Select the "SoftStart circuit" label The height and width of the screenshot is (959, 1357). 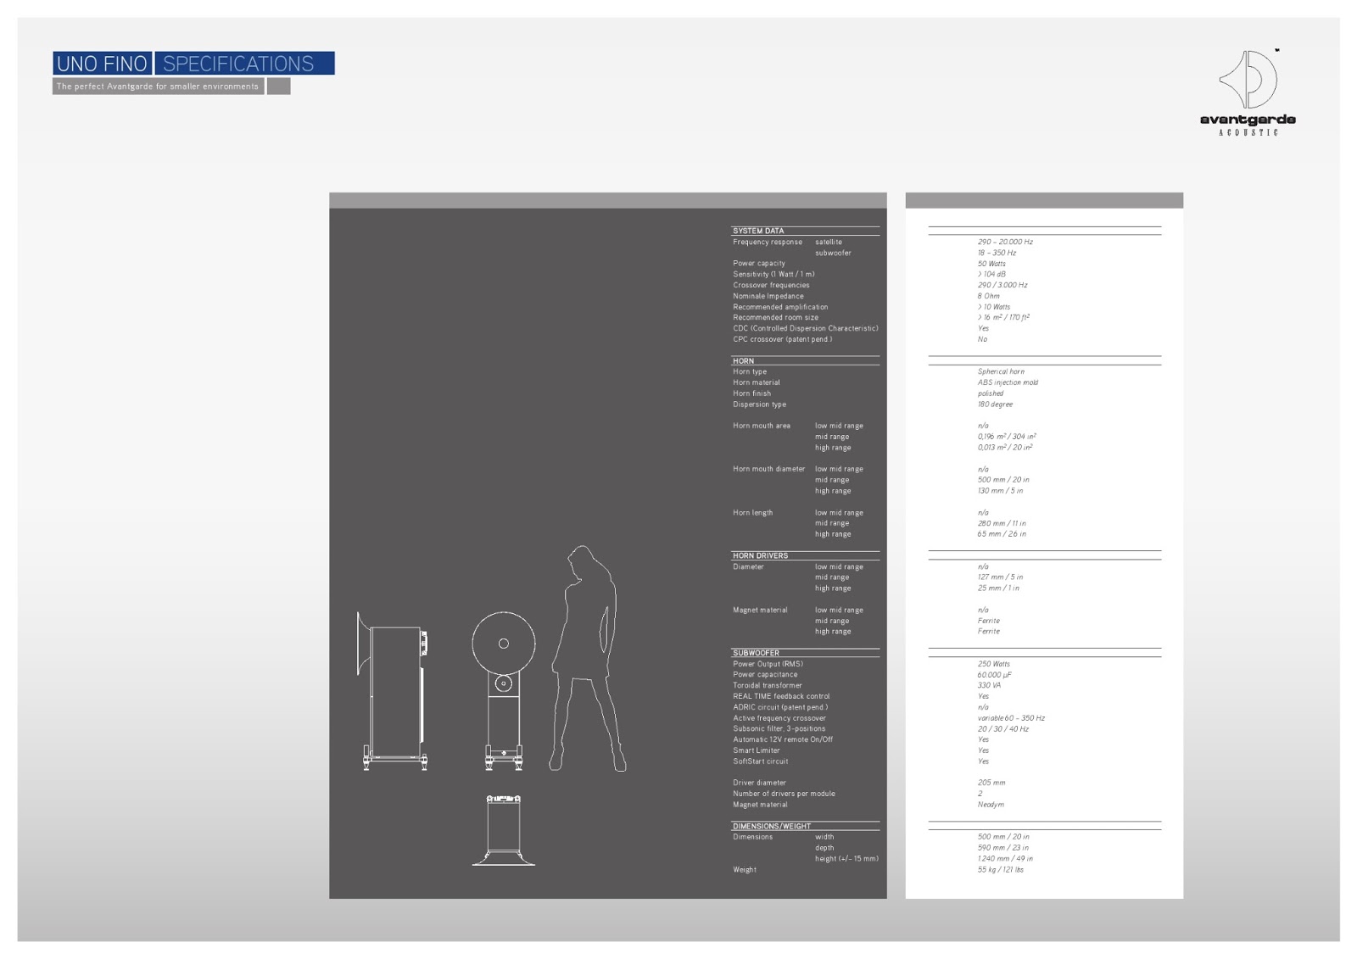pyautogui.click(x=761, y=761)
